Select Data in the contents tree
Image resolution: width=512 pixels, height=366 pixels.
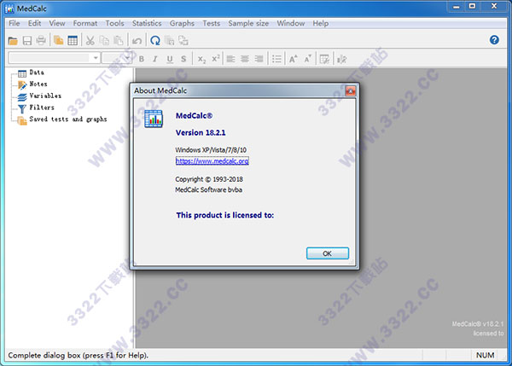(x=37, y=73)
